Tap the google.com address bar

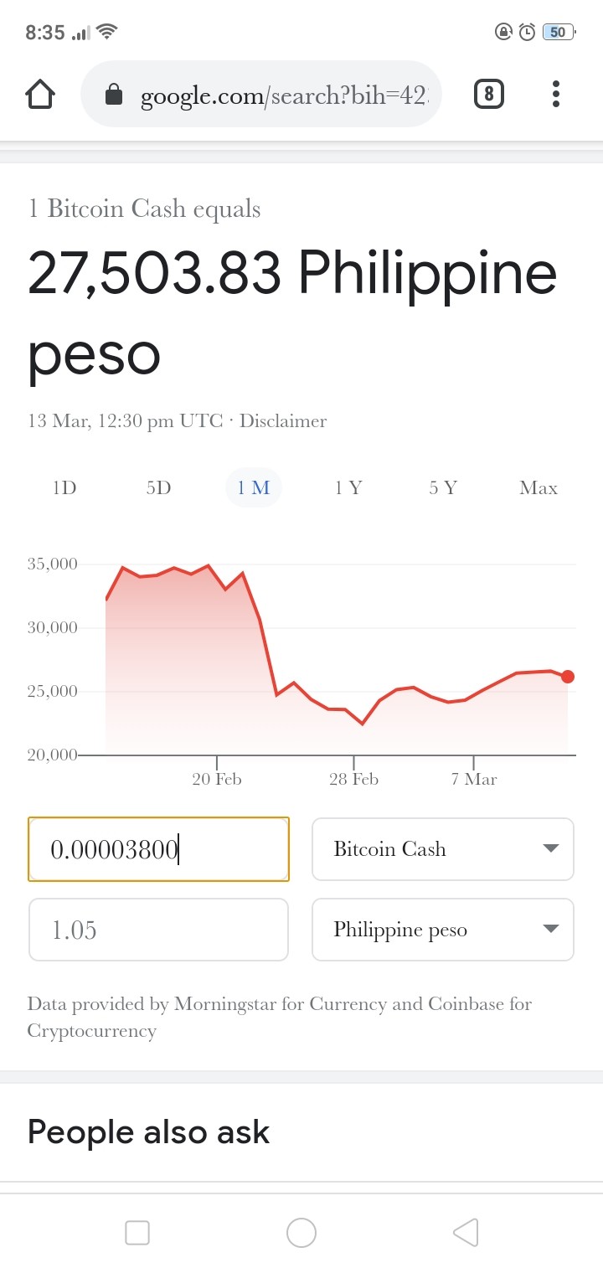click(260, 95)
